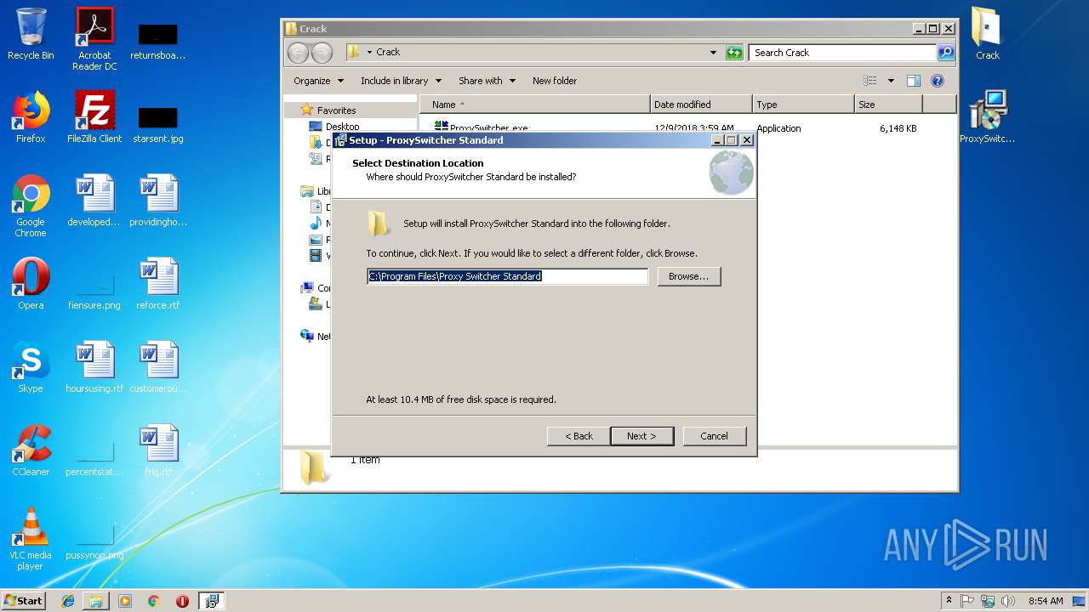Select Desktop in navigation pane
This screenshot has width=1089, height=612.
[342, 127]
